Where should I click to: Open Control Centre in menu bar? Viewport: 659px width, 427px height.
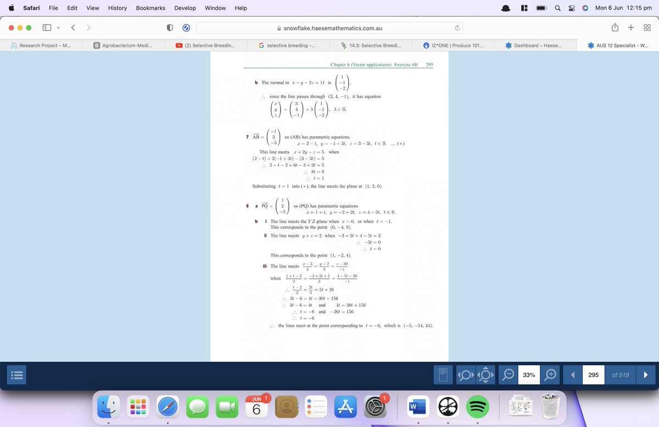point(572,8)
